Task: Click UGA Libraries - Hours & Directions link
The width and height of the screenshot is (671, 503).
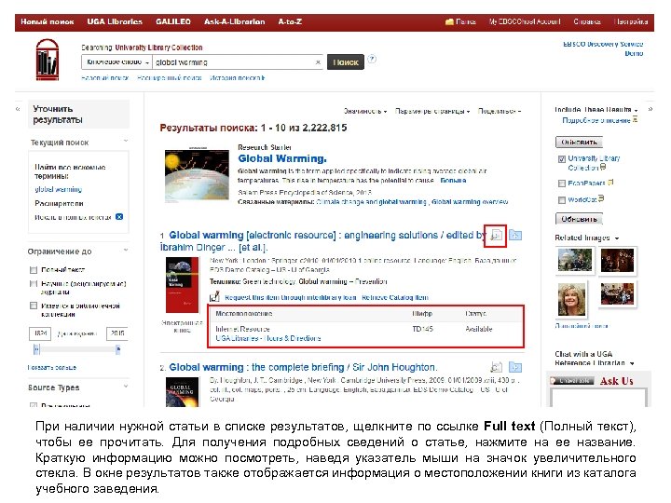Action: [268, 338]
